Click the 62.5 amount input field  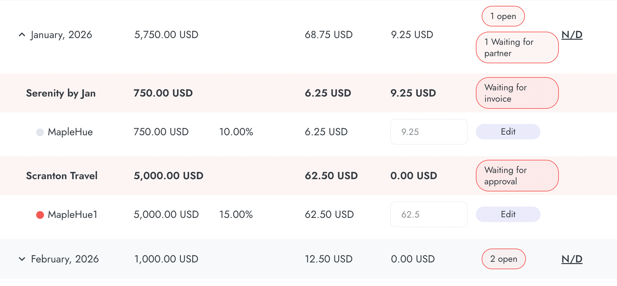point(429,214)
